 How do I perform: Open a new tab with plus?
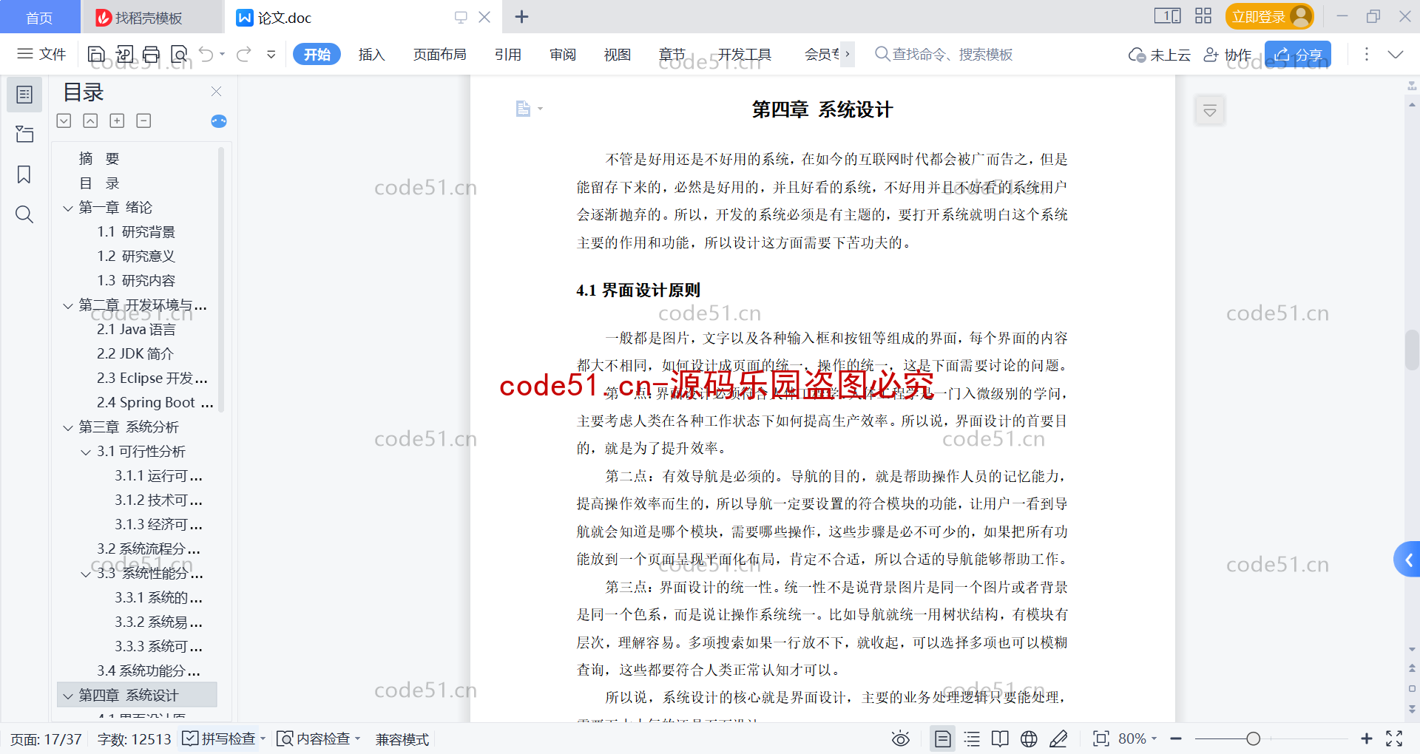[x=521, y=17]
